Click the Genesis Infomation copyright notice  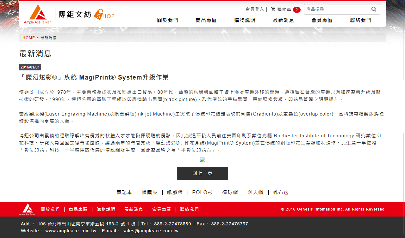pos(333,209)
